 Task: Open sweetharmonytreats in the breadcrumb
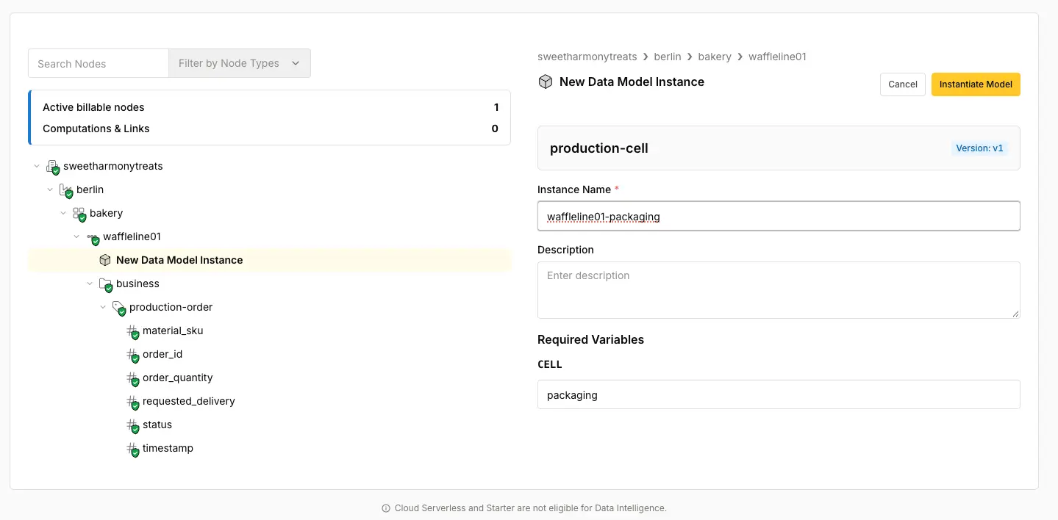click(587, 57)
